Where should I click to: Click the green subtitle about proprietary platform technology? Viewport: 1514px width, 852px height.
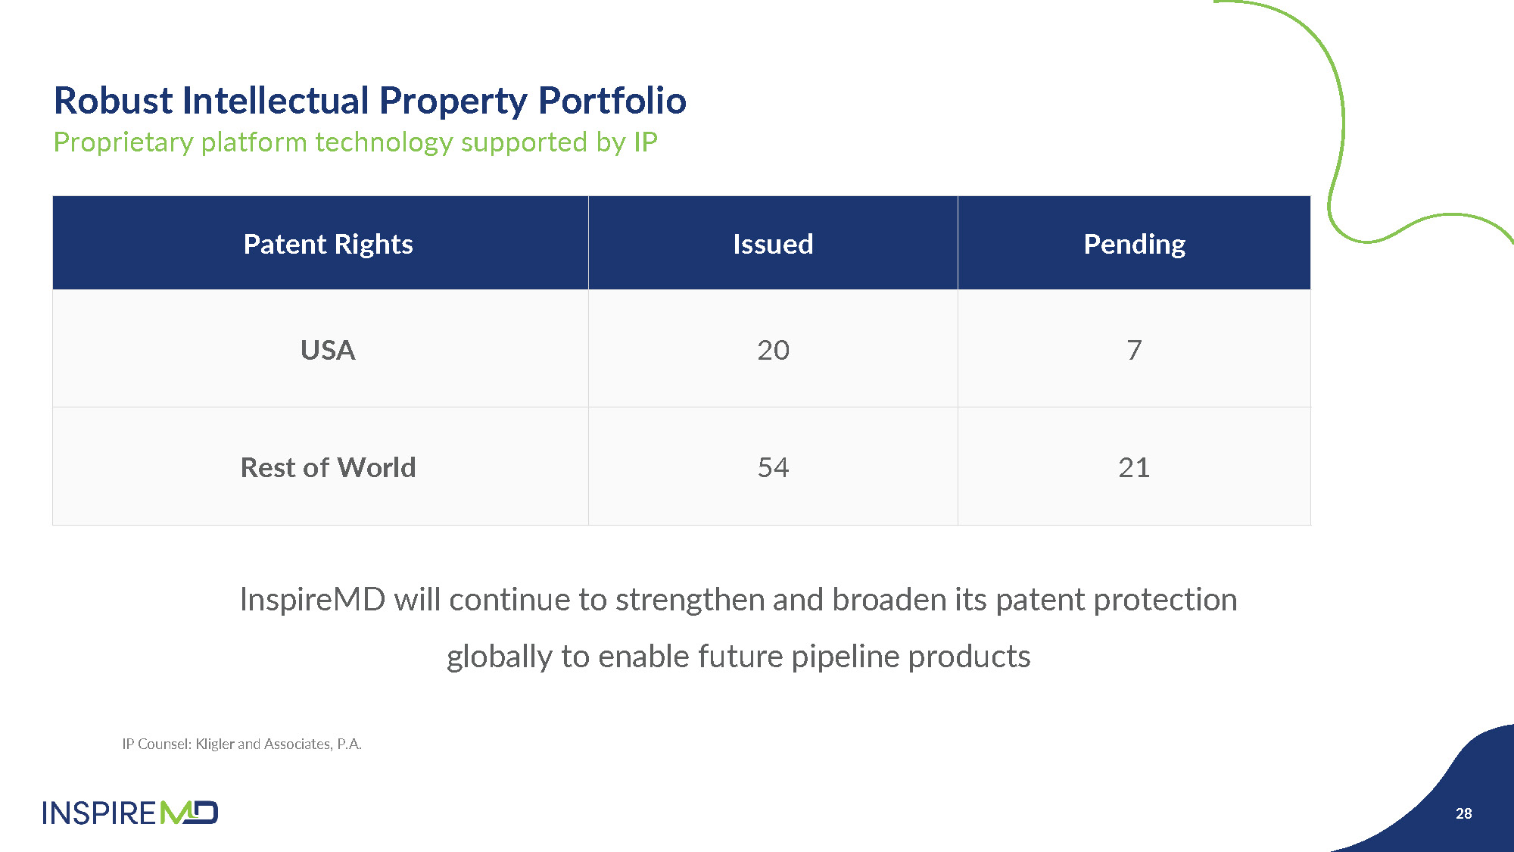tap(355, 142)
